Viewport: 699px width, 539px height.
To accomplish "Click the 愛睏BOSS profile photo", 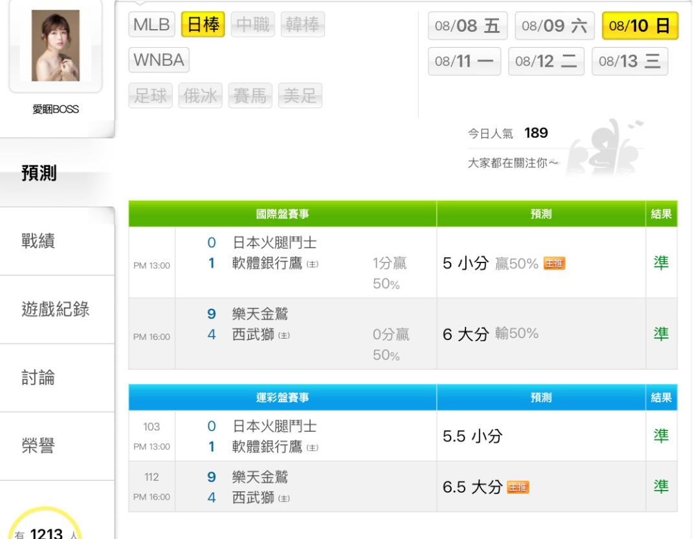I will click(x=56, y=45).
